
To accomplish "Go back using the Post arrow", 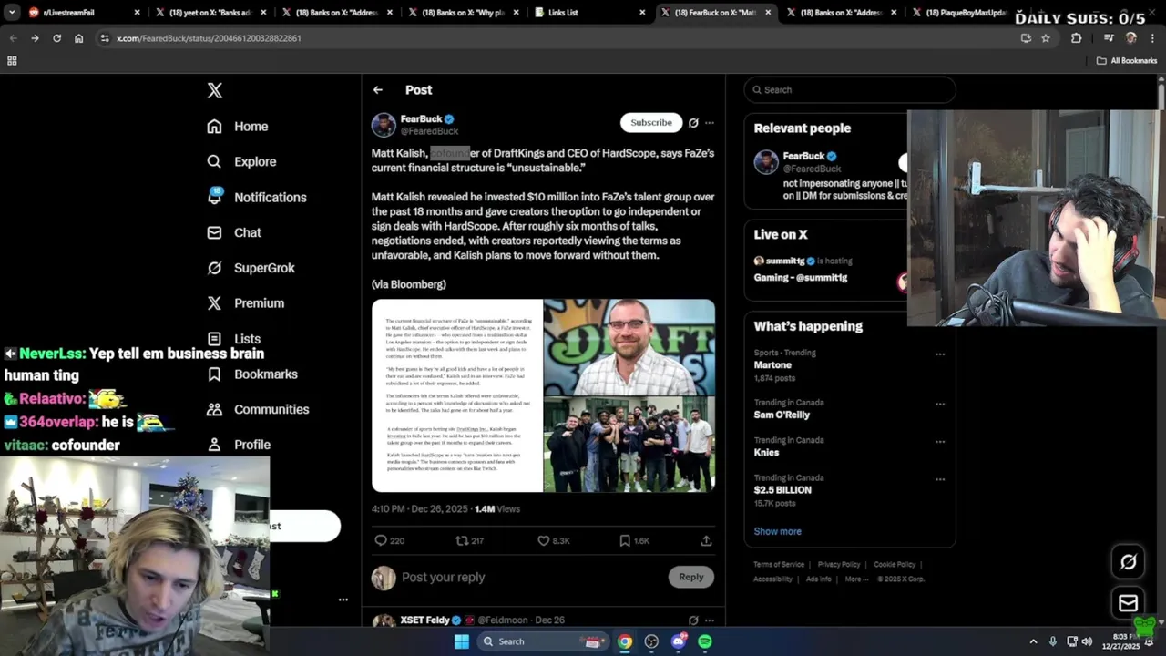I will coord(377,89).
